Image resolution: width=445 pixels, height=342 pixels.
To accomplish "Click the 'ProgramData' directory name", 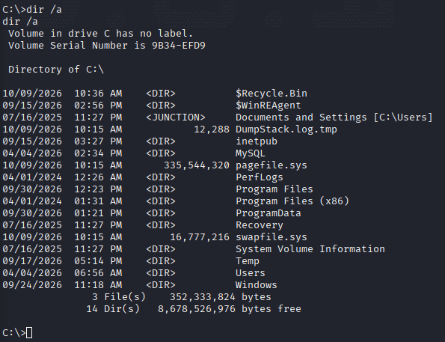I will coord(268,213).
